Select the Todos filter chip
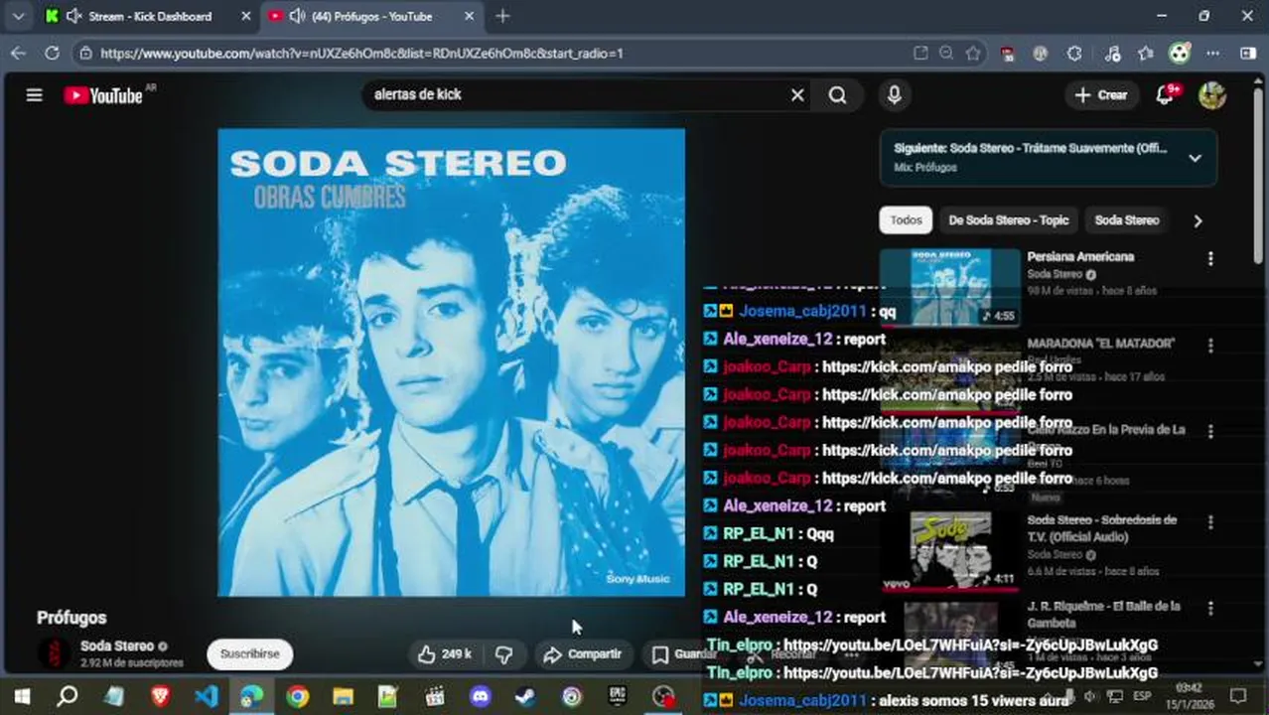Image resolution: width=1269 pixels, height=715 pixels. (906, 220)
